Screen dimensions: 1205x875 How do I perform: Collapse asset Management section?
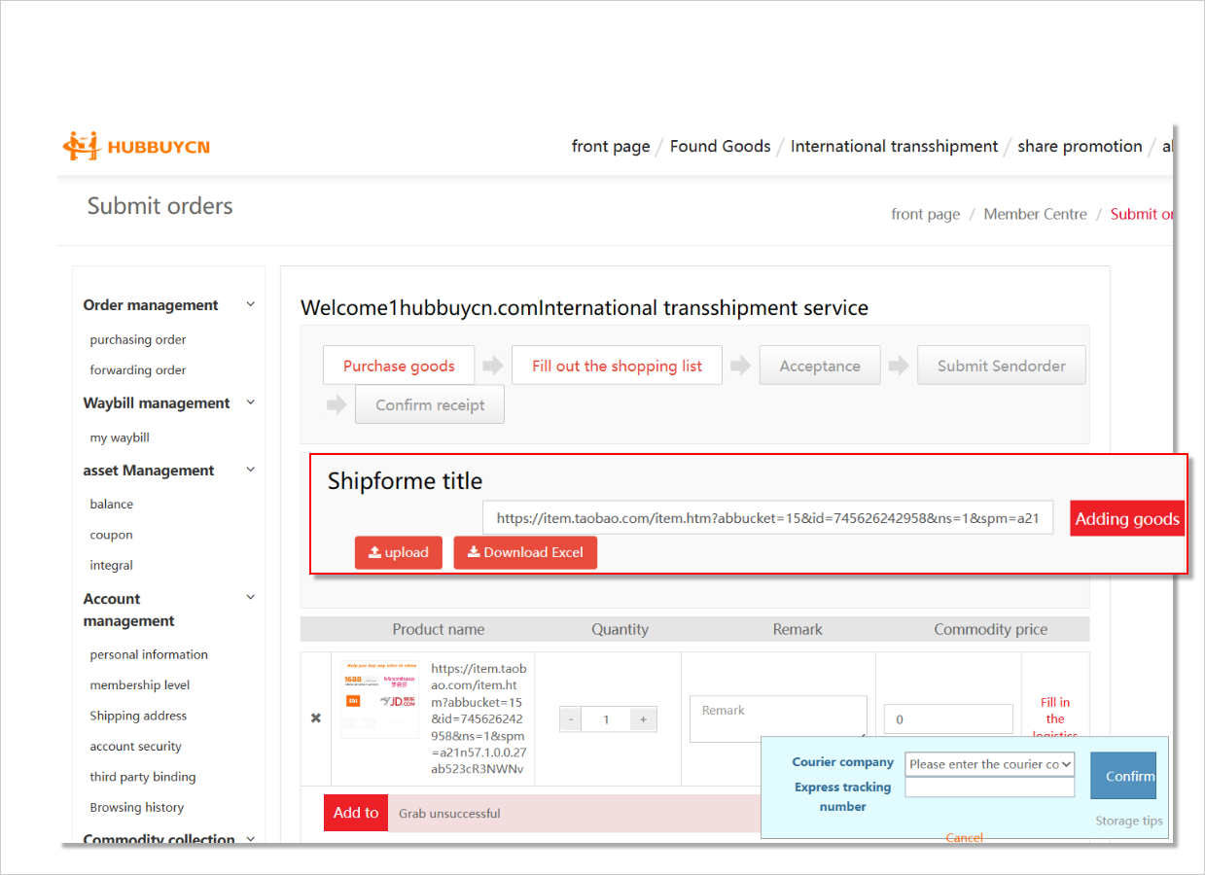(x=250, y=470)
